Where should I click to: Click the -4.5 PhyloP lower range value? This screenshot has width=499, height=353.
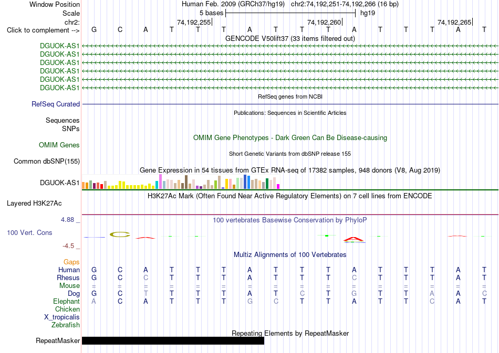(x=68, y=245)
